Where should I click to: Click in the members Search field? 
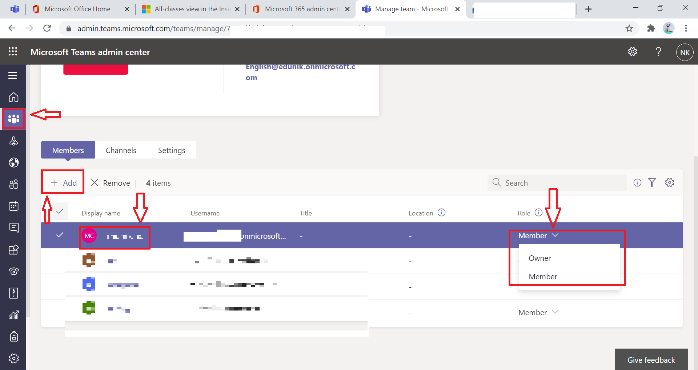[557, 183]
